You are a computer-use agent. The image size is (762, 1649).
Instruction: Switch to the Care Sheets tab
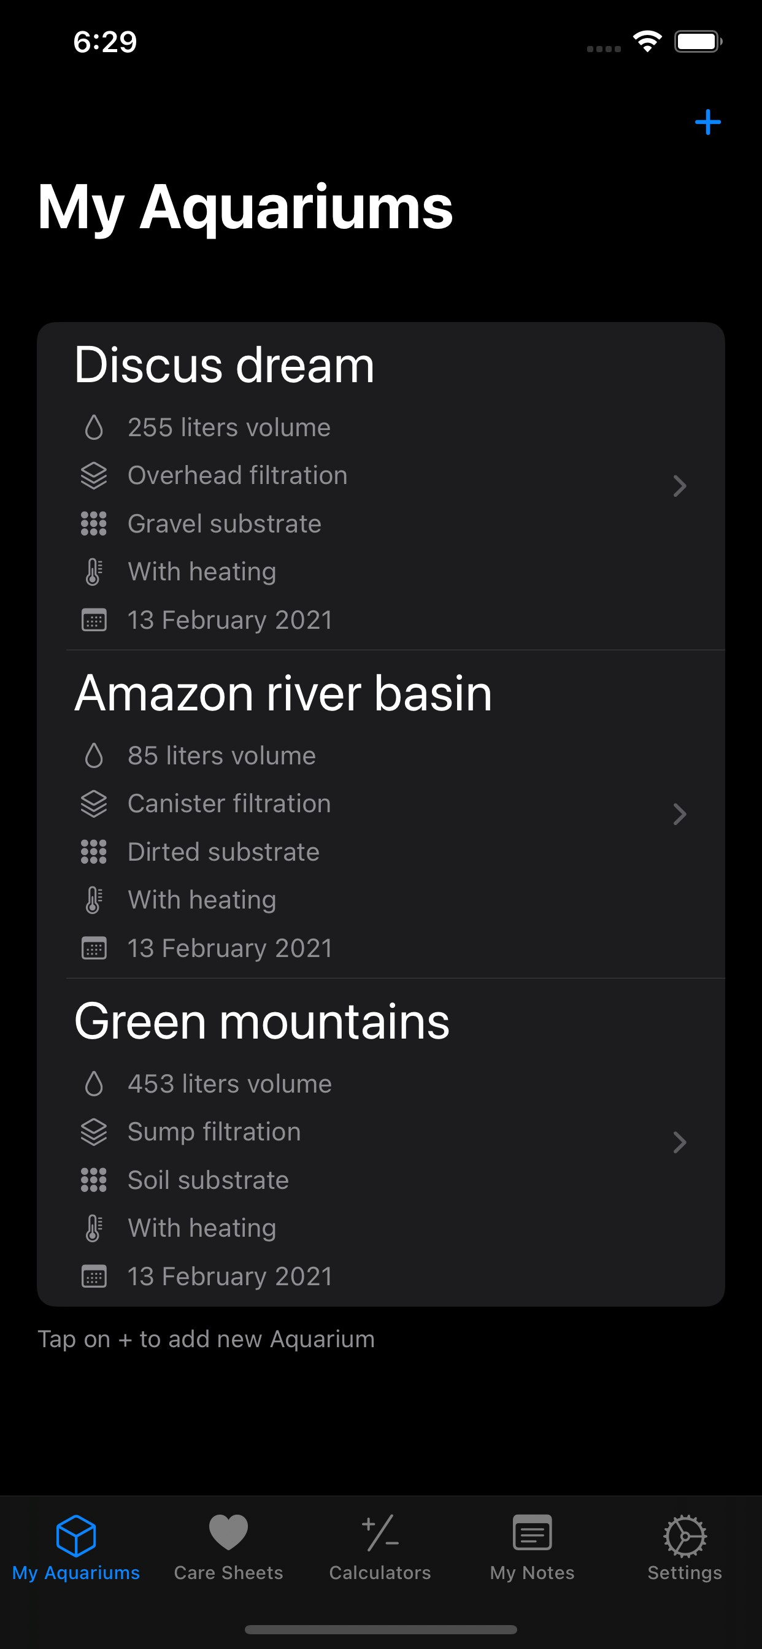[x=229, y=1548]
